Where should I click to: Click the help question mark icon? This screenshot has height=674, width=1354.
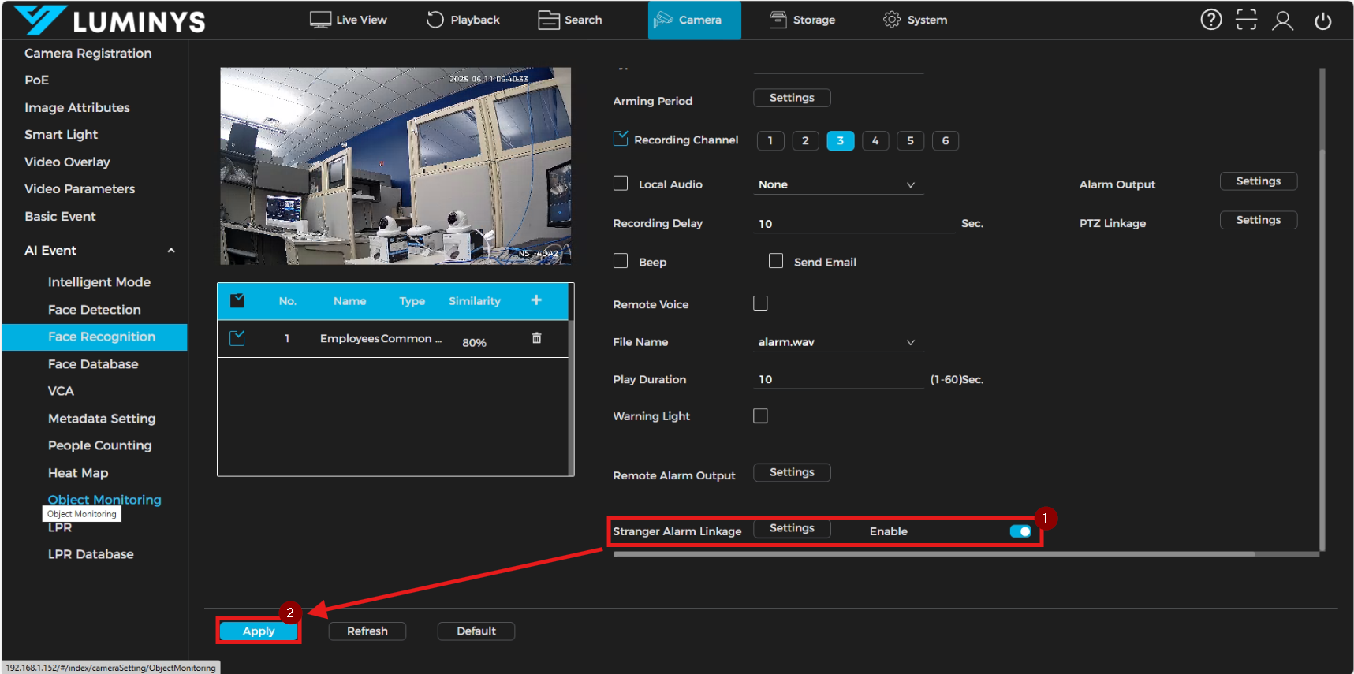[x=1210, y=20]
